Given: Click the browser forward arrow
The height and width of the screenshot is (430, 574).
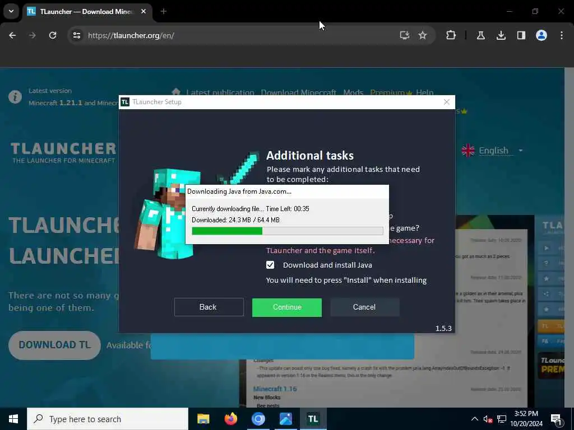Looking at the screenshot, I should [x=32, y=35].
